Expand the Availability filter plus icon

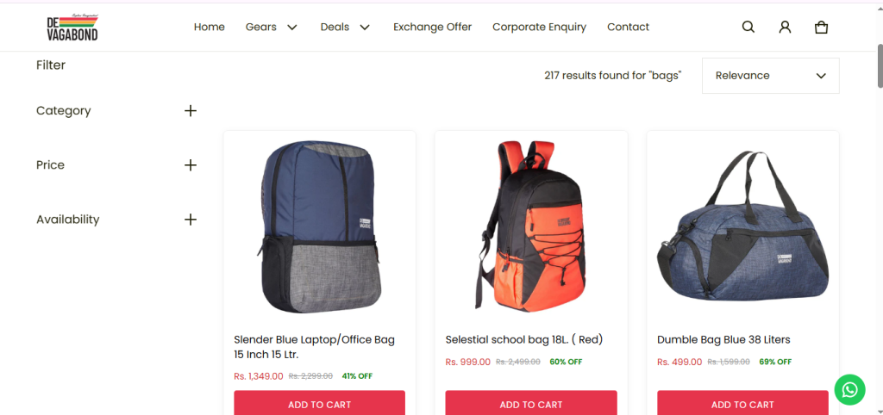click(x=191, y=220)
